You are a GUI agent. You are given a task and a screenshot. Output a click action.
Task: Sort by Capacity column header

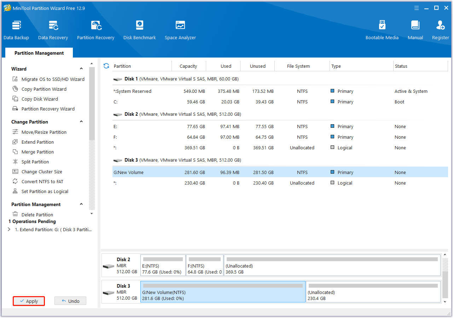pyautogui.click(x=188, y=66)
